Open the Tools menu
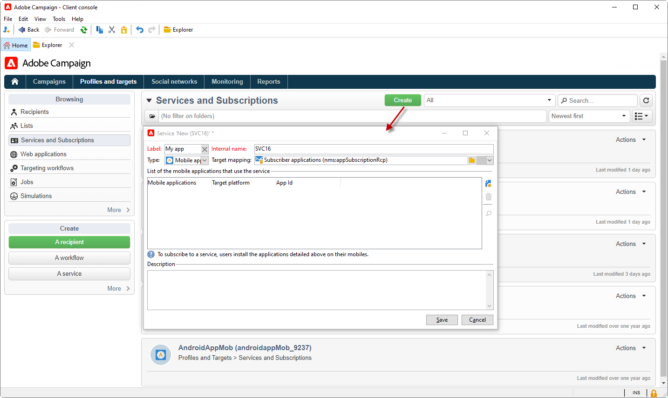This screenshot has width=668, height=398. (59, 19)
